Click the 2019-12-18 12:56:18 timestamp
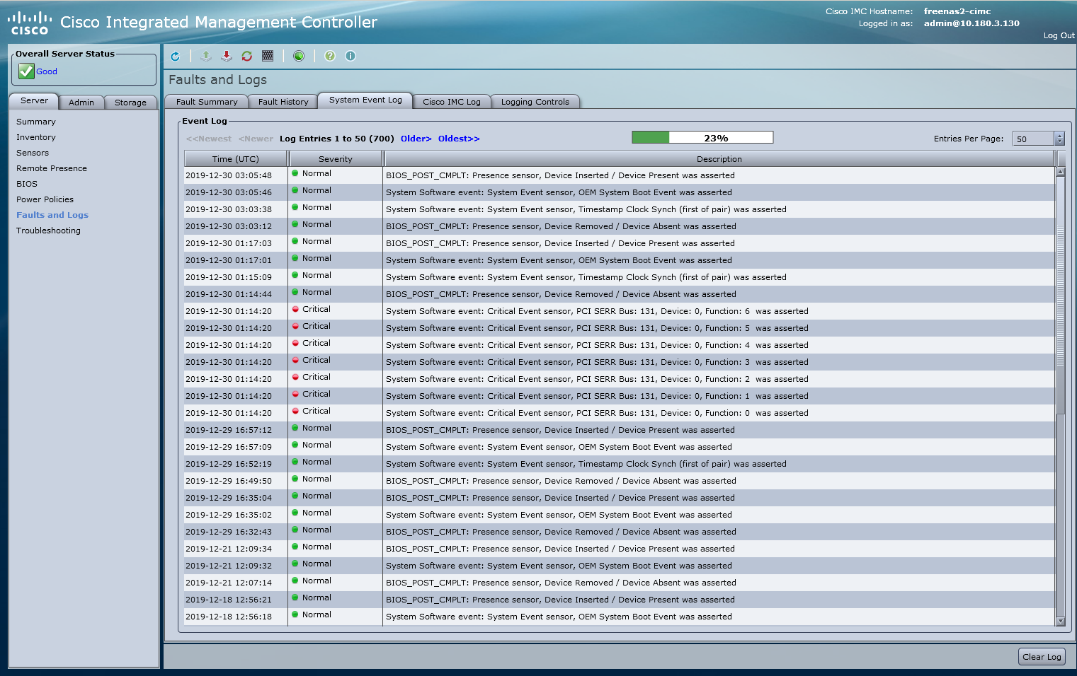Viewport: 1077px width, 676px height. click(x=229, y=617)
